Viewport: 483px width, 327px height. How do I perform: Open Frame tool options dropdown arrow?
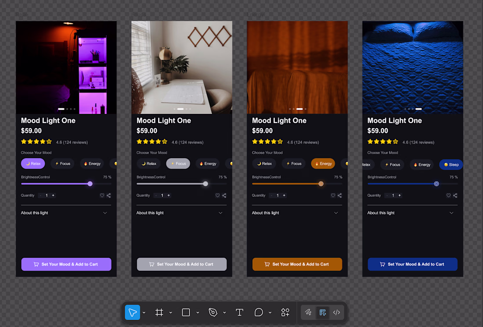click(x=171, y=313)
